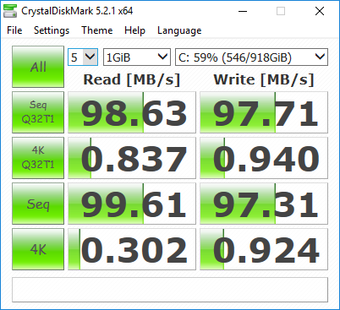Click the Seq Q32T1 read result 98.63
Viewport: 340px width, 310px height.
(x=132, y=112)
